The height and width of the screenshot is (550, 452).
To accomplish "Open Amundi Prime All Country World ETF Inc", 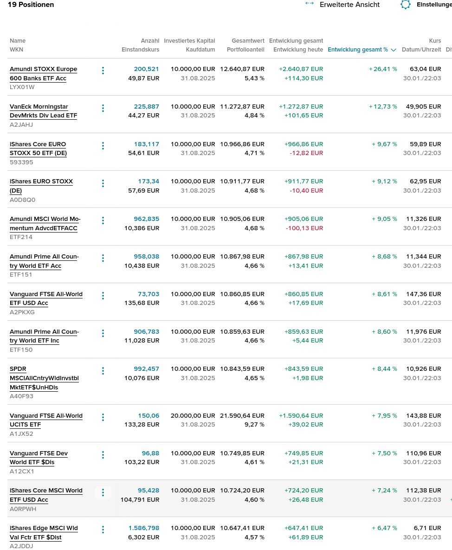I will [44, 336].
